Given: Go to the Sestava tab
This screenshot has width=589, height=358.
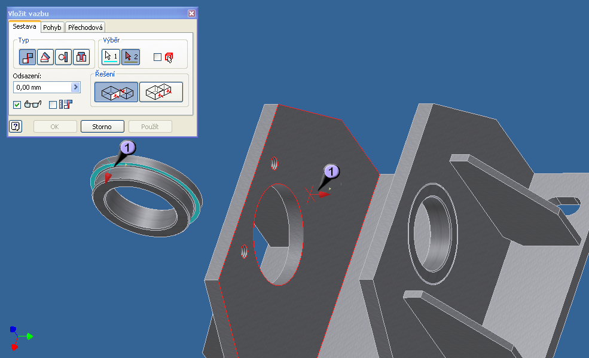Looking at the screenshot, I should click(25, 27).
